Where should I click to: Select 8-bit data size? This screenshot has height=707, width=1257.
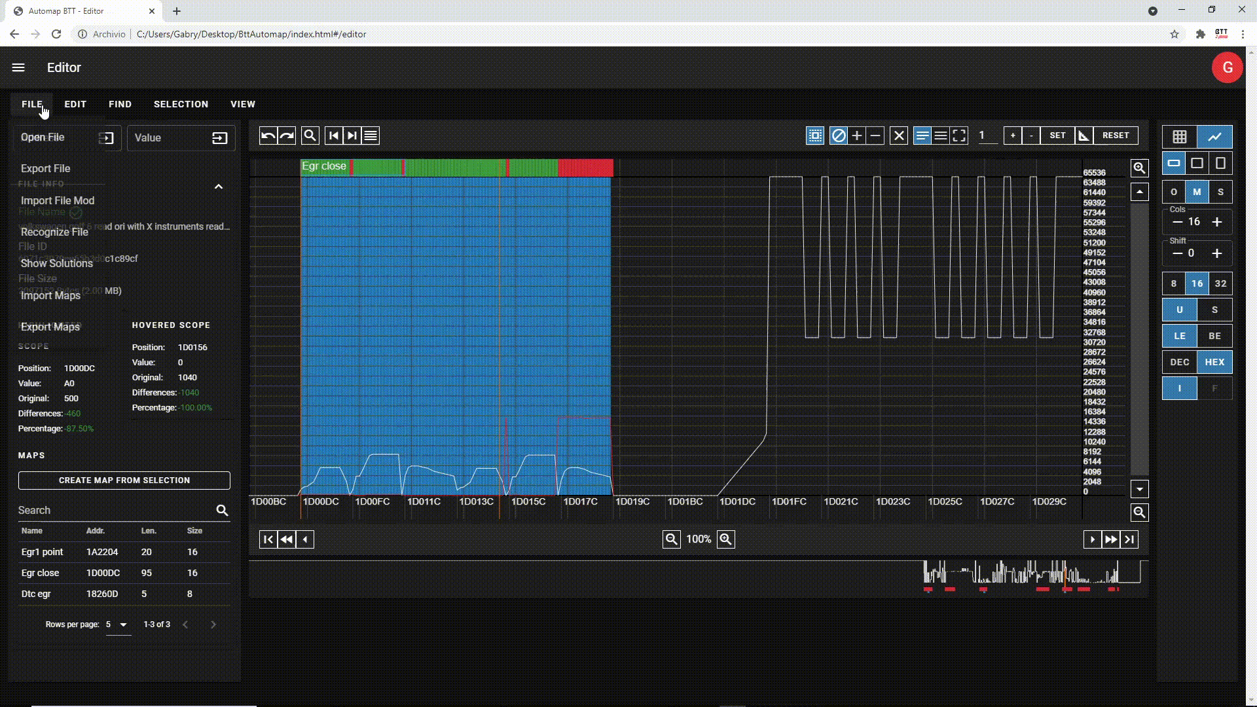point(1174,283)
